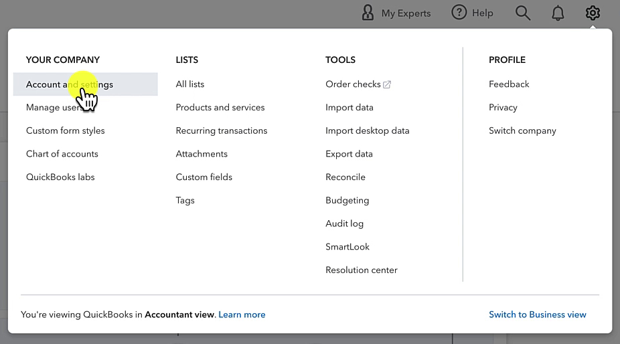Select Export data
This screenshot has width=620, height=344.
349,154
